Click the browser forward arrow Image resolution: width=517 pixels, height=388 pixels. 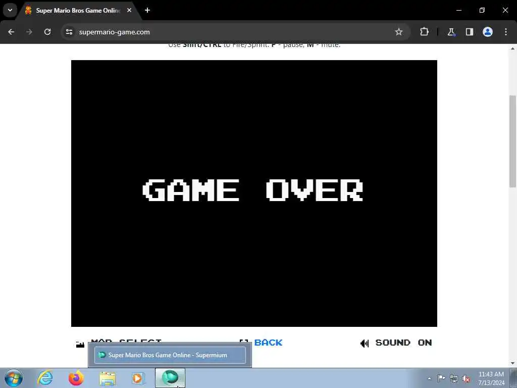point(29,32)
